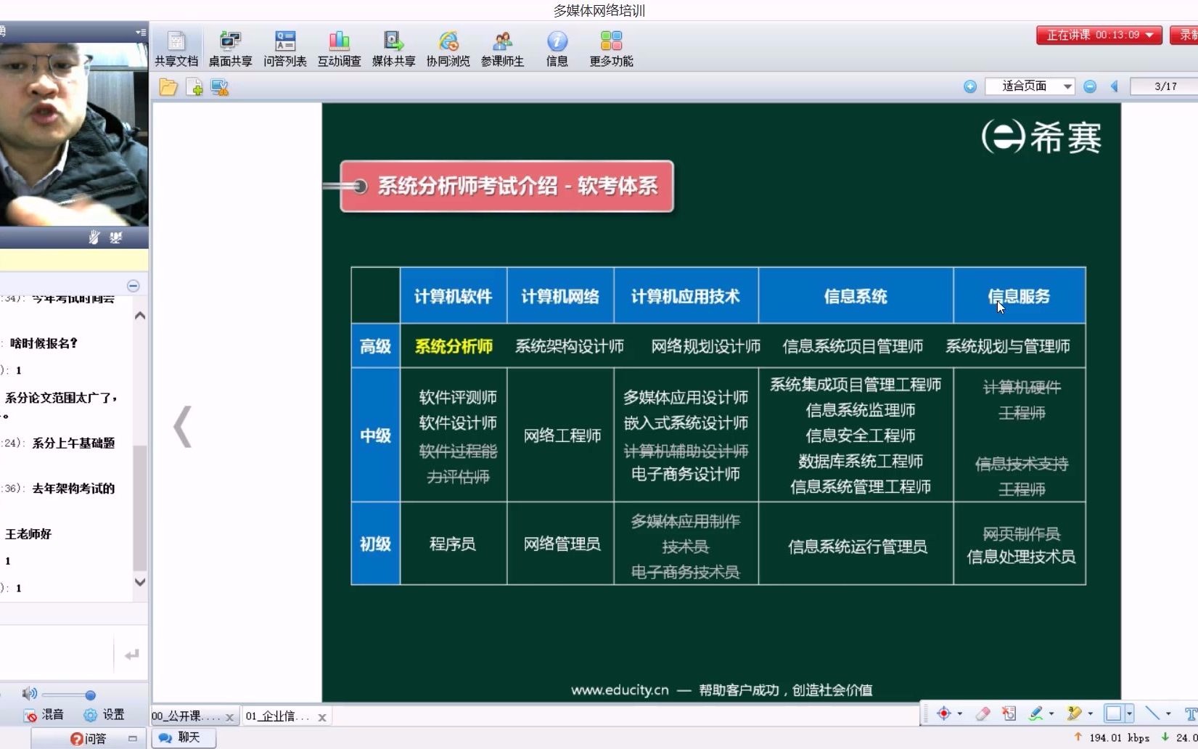Select the pen drawing tool
1198x749 pixels.
[x=1036, y=713]
